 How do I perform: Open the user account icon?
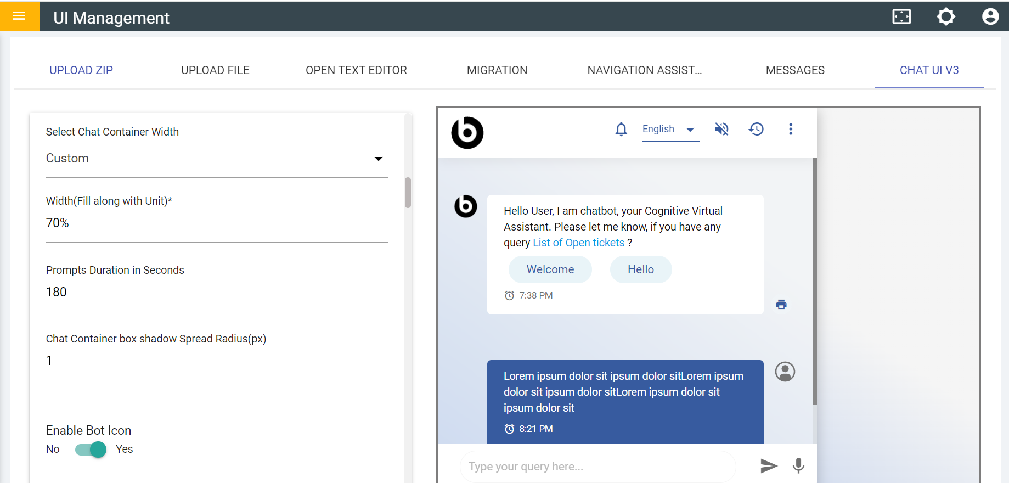pyautogui.click(x=990, y=16)
